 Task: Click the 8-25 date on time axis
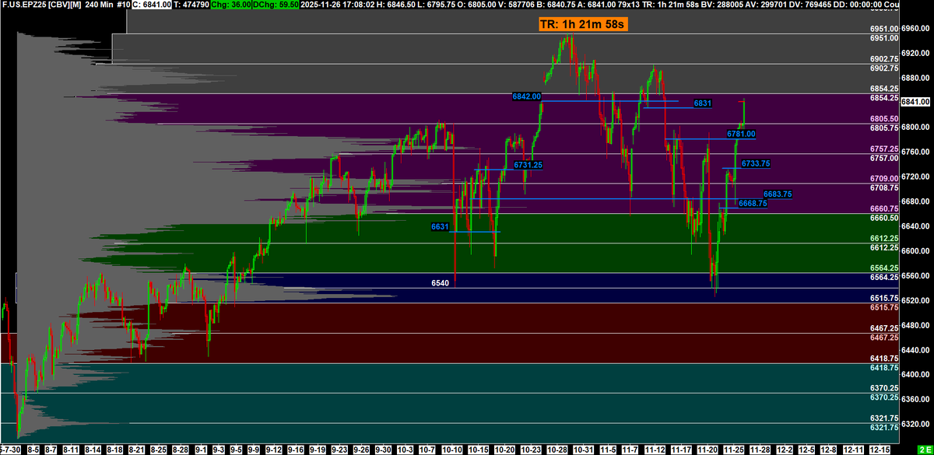(159, 450)
